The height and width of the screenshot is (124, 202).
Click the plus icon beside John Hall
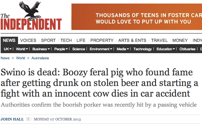pos(28,119)
